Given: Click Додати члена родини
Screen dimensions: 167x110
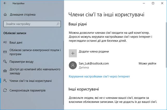Looking at the screenshot, I should [x=94, y=52].
